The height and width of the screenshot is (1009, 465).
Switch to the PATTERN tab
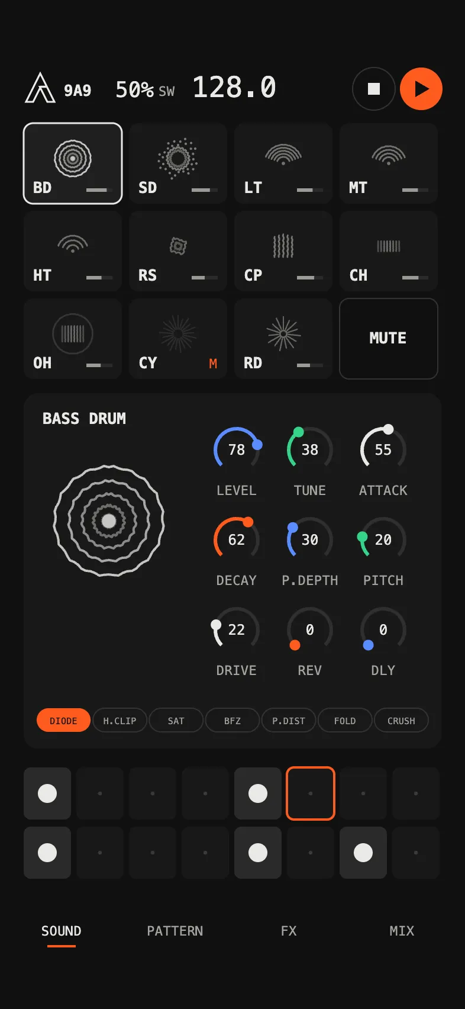175,931
